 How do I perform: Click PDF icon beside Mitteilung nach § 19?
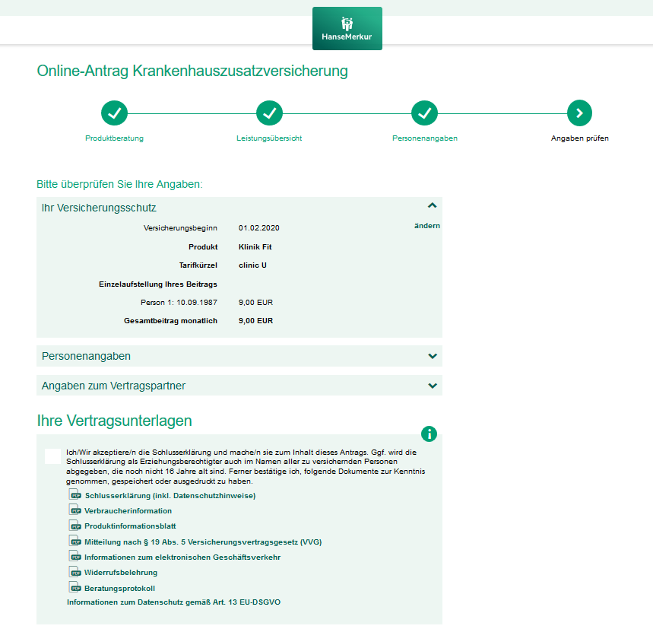[74, 541]
